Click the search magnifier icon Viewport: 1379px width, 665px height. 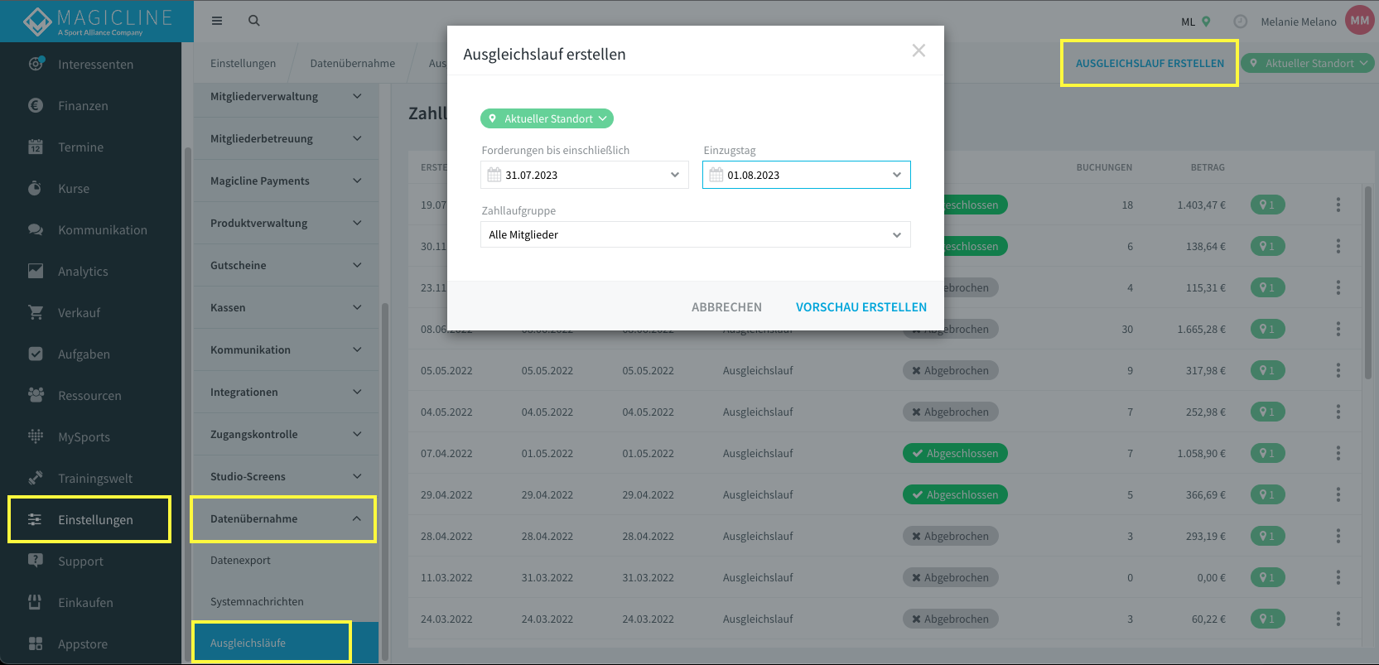pos(254,21)
